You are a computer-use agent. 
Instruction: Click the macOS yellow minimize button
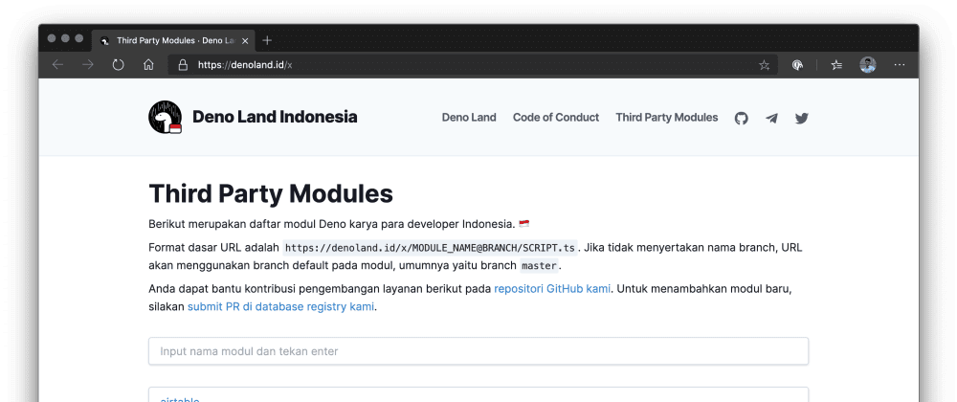click(65, 38)
